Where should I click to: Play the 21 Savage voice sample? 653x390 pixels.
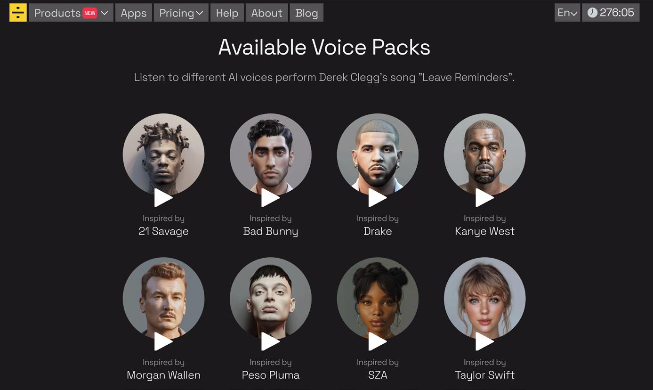(x=163, y=198)
